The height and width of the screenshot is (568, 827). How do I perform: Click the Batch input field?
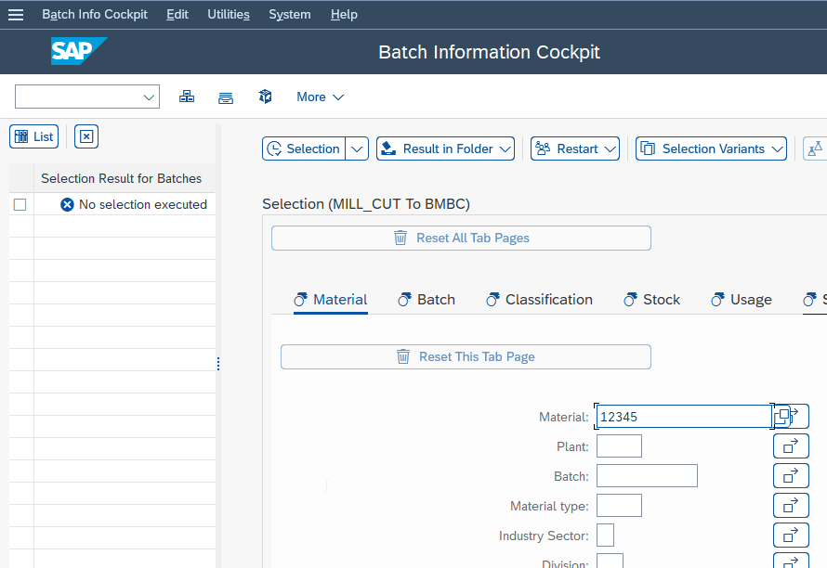(647, 476)
